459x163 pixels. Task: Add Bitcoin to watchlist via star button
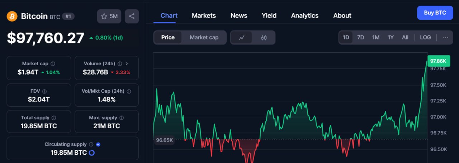109,16
